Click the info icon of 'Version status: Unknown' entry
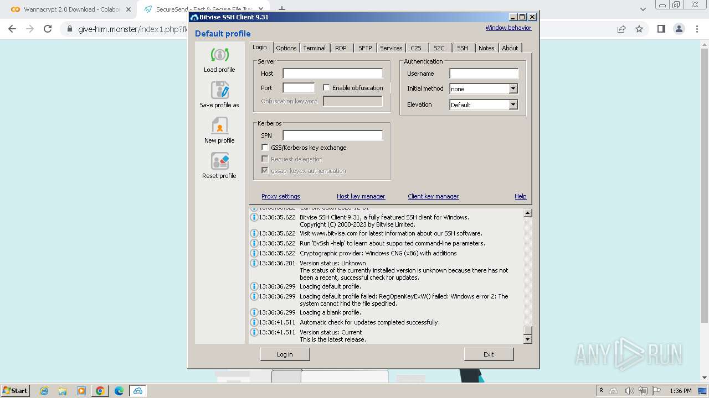Viewport: 709px width, 398px height. [x=254, y=263]
